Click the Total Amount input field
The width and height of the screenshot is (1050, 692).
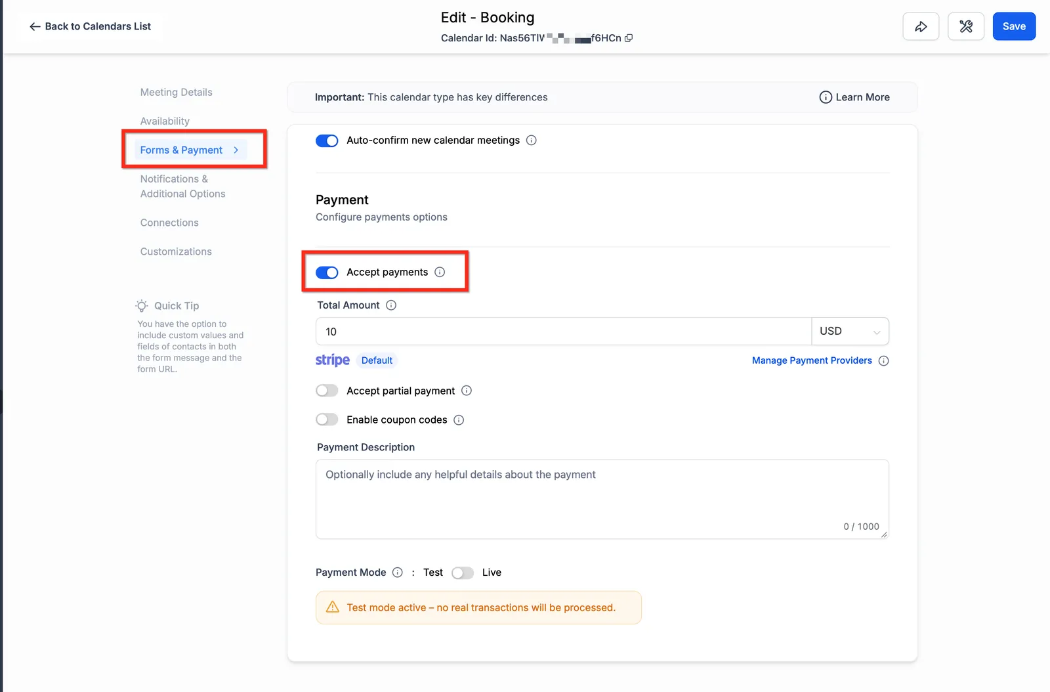(x=564, y=332)
